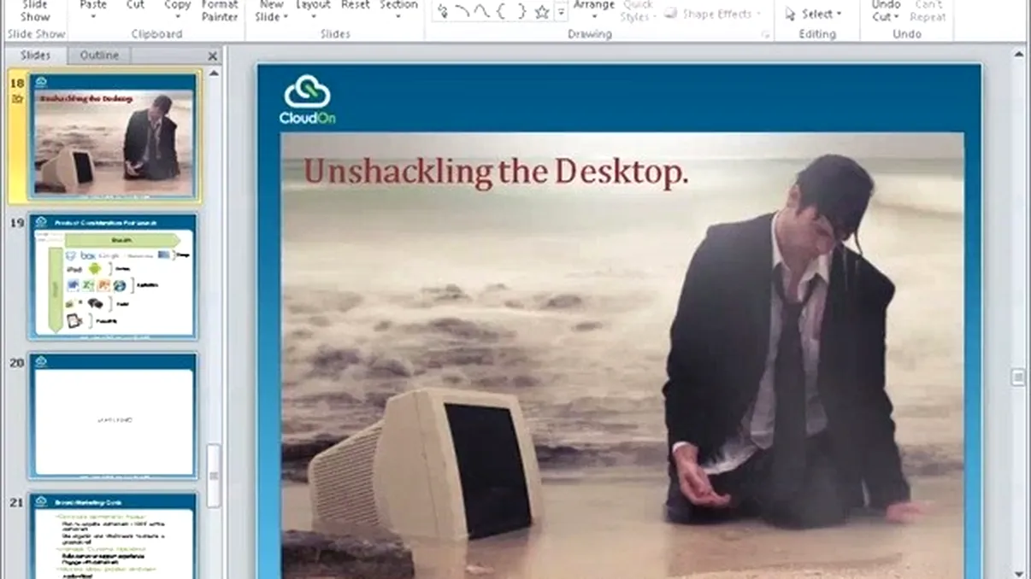Image resolution: width=1031 pixels, height=579 pixels.
Task: Select slide 19 thumbnail
Action: (x=114, y=275)
